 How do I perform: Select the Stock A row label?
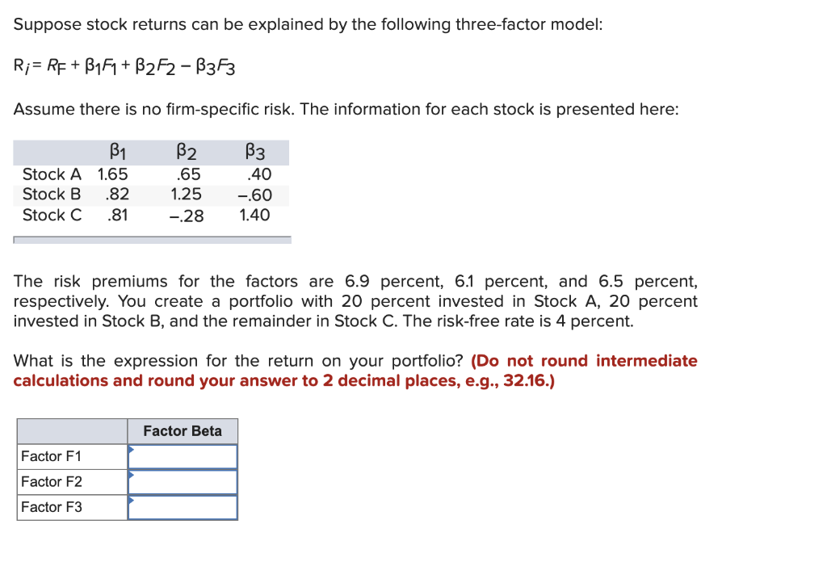[51, 174]
